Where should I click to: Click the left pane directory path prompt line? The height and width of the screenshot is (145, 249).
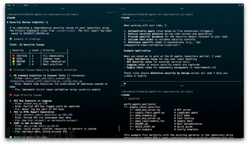tap(43, 14)
